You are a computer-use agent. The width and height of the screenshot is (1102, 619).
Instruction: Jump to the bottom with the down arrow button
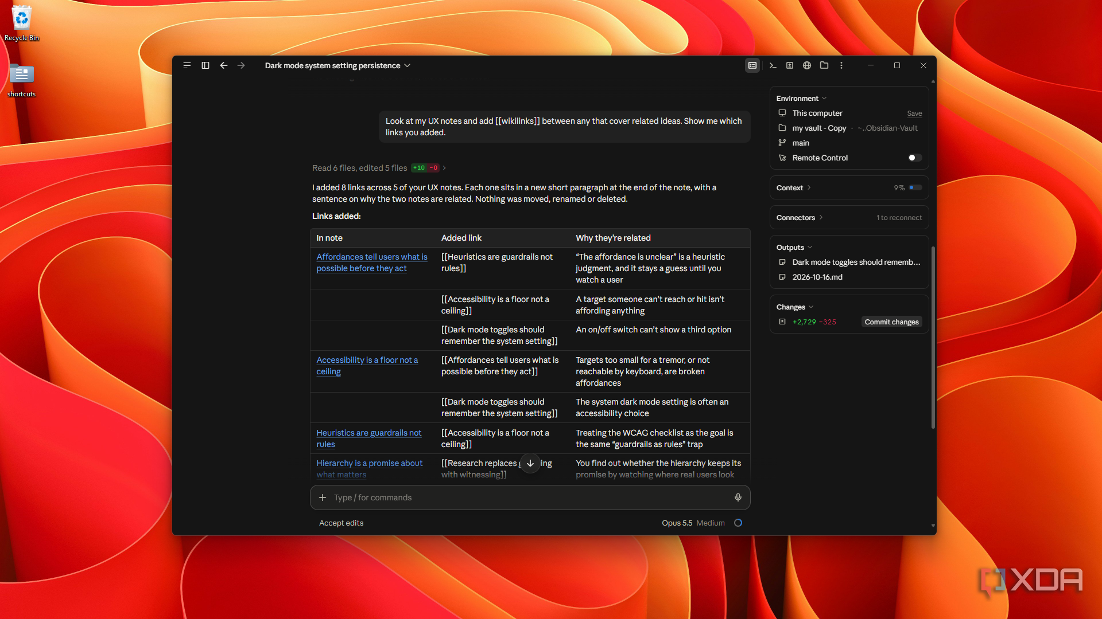pyautogui.click(x=530, y=463)
